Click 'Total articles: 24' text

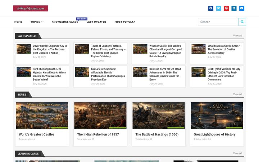pos(202,139)
